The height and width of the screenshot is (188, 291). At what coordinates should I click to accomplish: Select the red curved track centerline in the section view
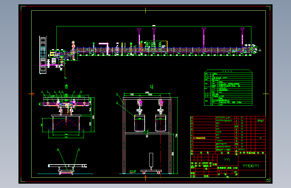coord(66,124)
